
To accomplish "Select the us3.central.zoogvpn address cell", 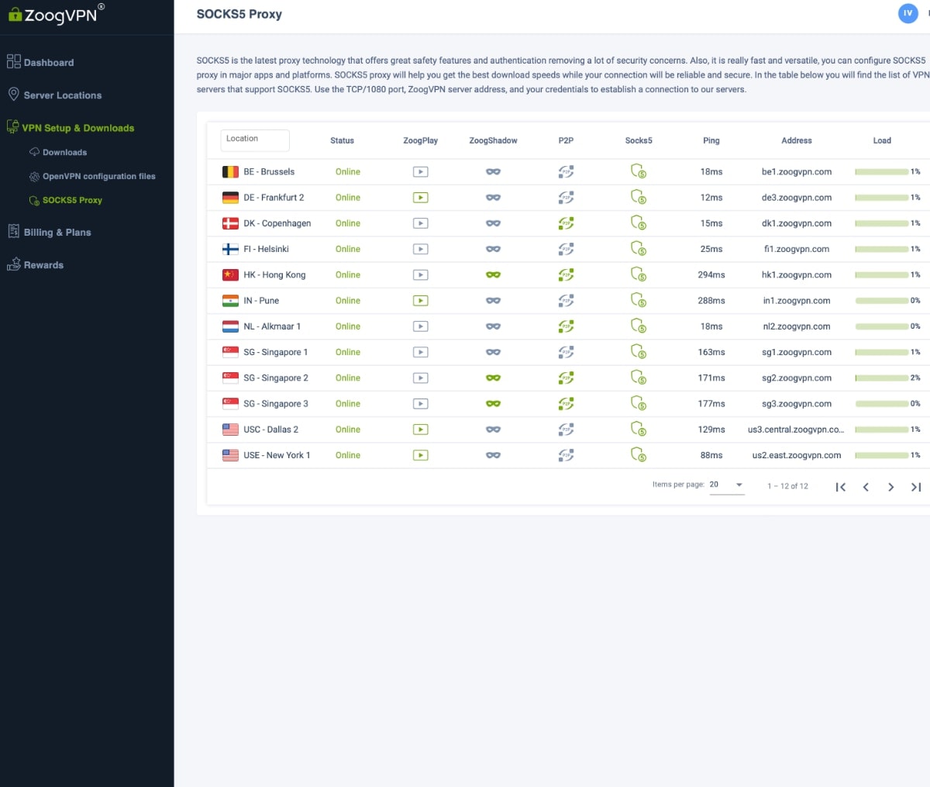I will coord(796,430).
